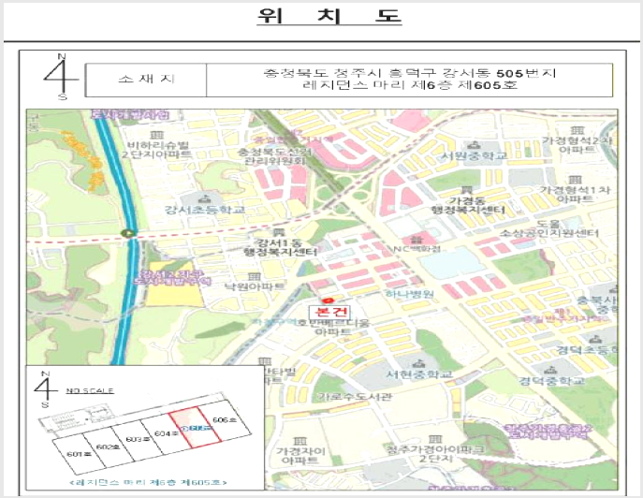This screenshot has height=498, width=643.
Task: Click the green circle marker on the river
Action: click(129, 233)
